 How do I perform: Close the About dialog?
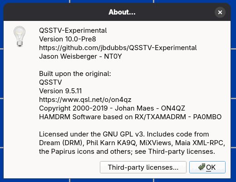click(220, 12)
